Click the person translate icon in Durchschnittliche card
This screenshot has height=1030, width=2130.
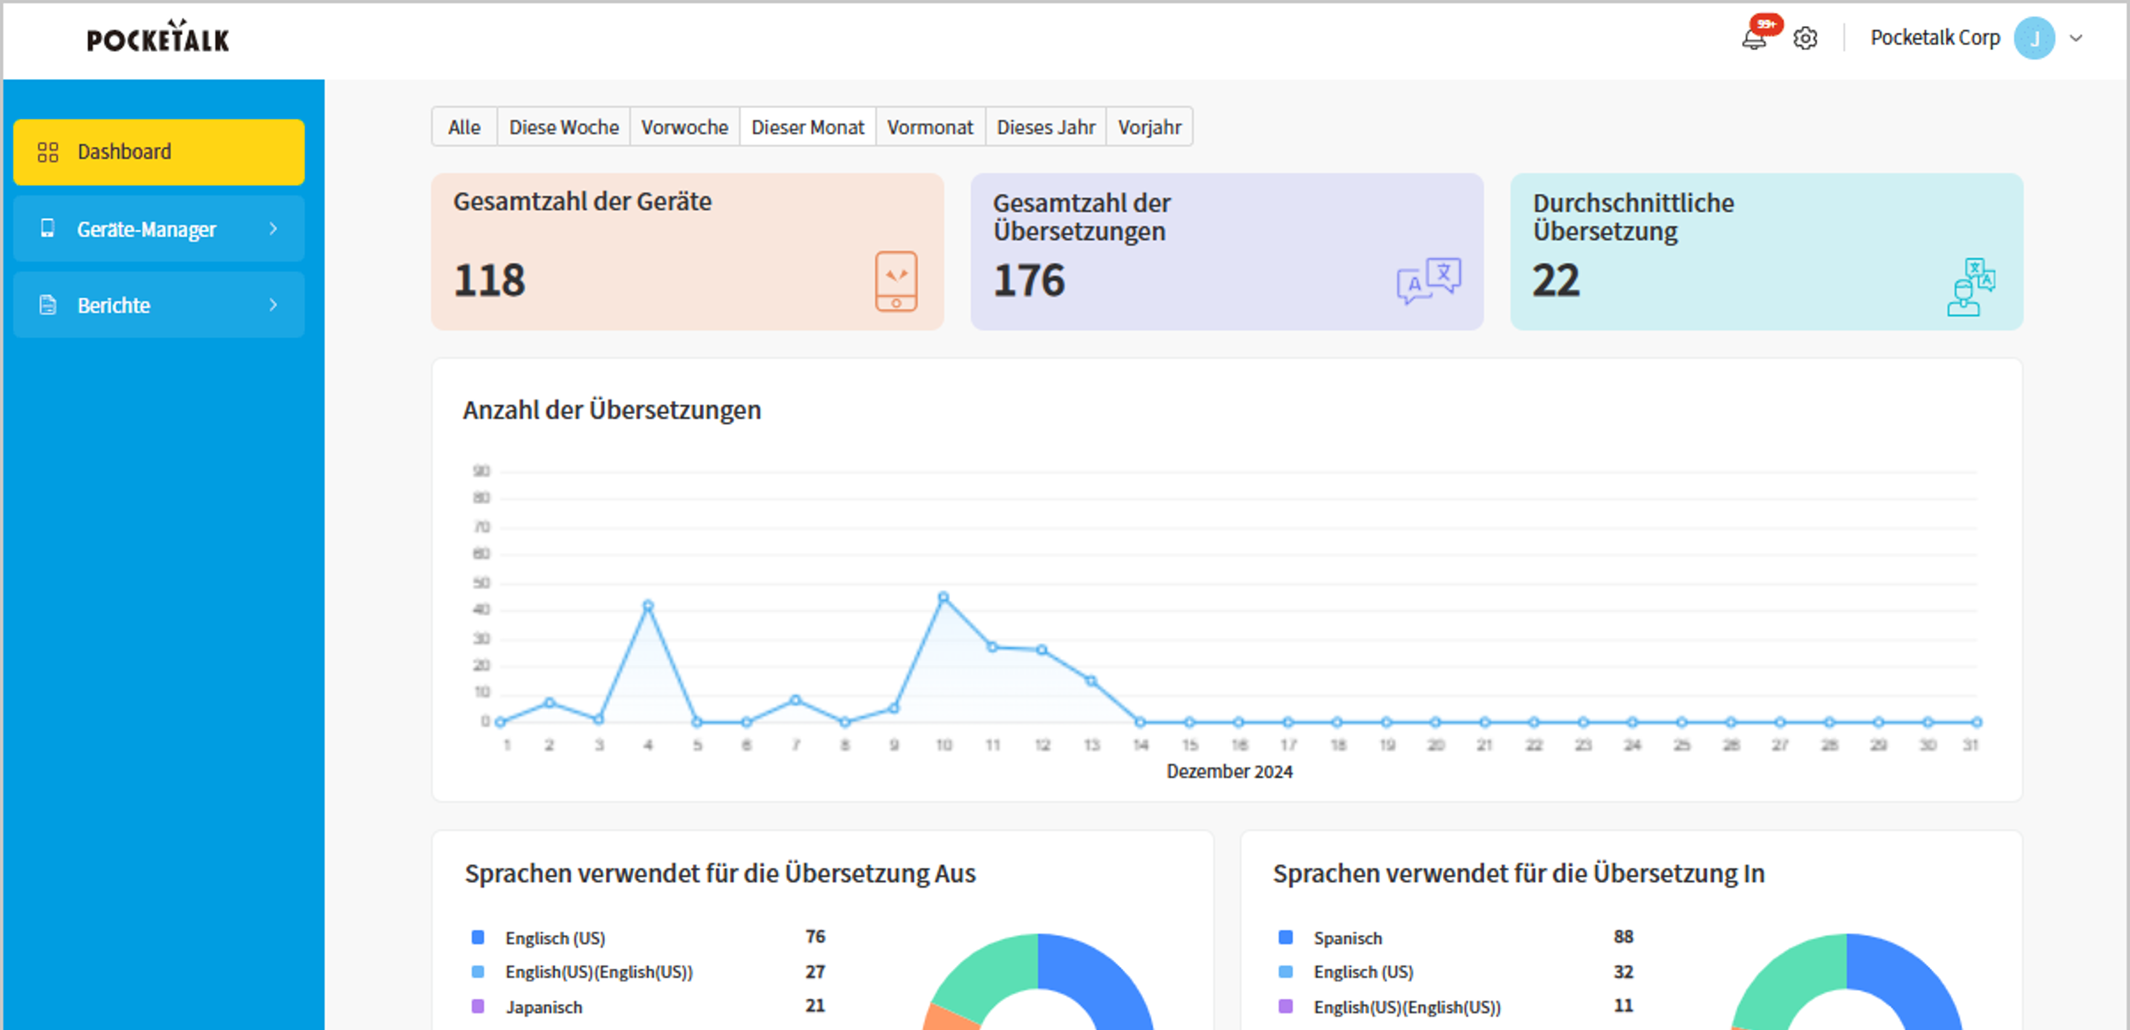(1971, 287)
